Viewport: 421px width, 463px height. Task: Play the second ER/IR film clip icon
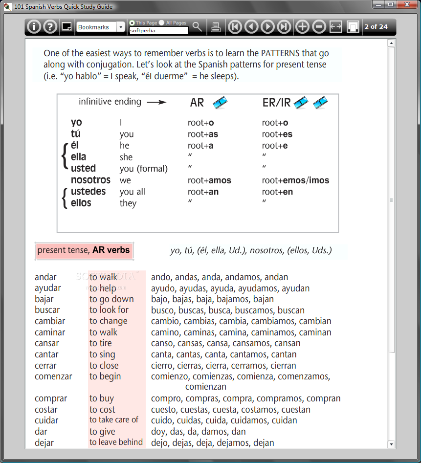click(x=320, y=103)
